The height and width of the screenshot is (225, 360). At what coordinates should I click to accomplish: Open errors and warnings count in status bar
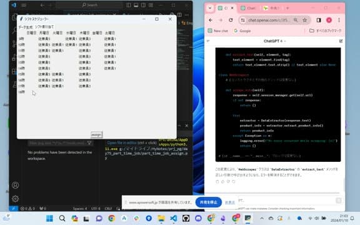(x=27, y=209)
